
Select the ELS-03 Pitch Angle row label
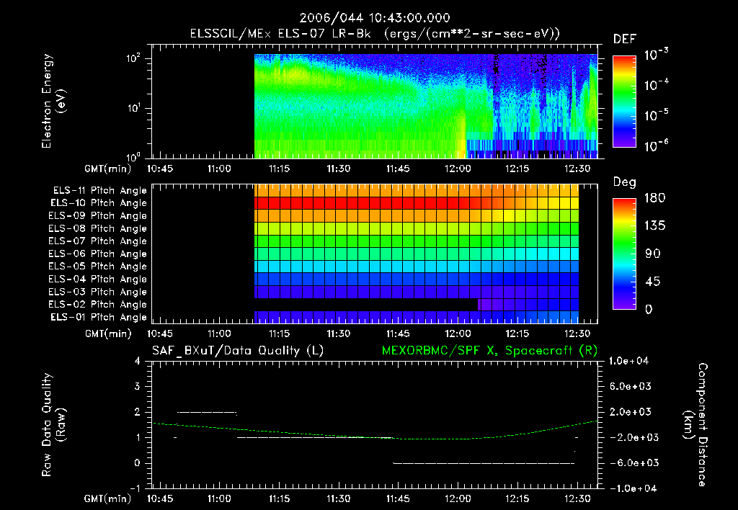pos(97,292)
